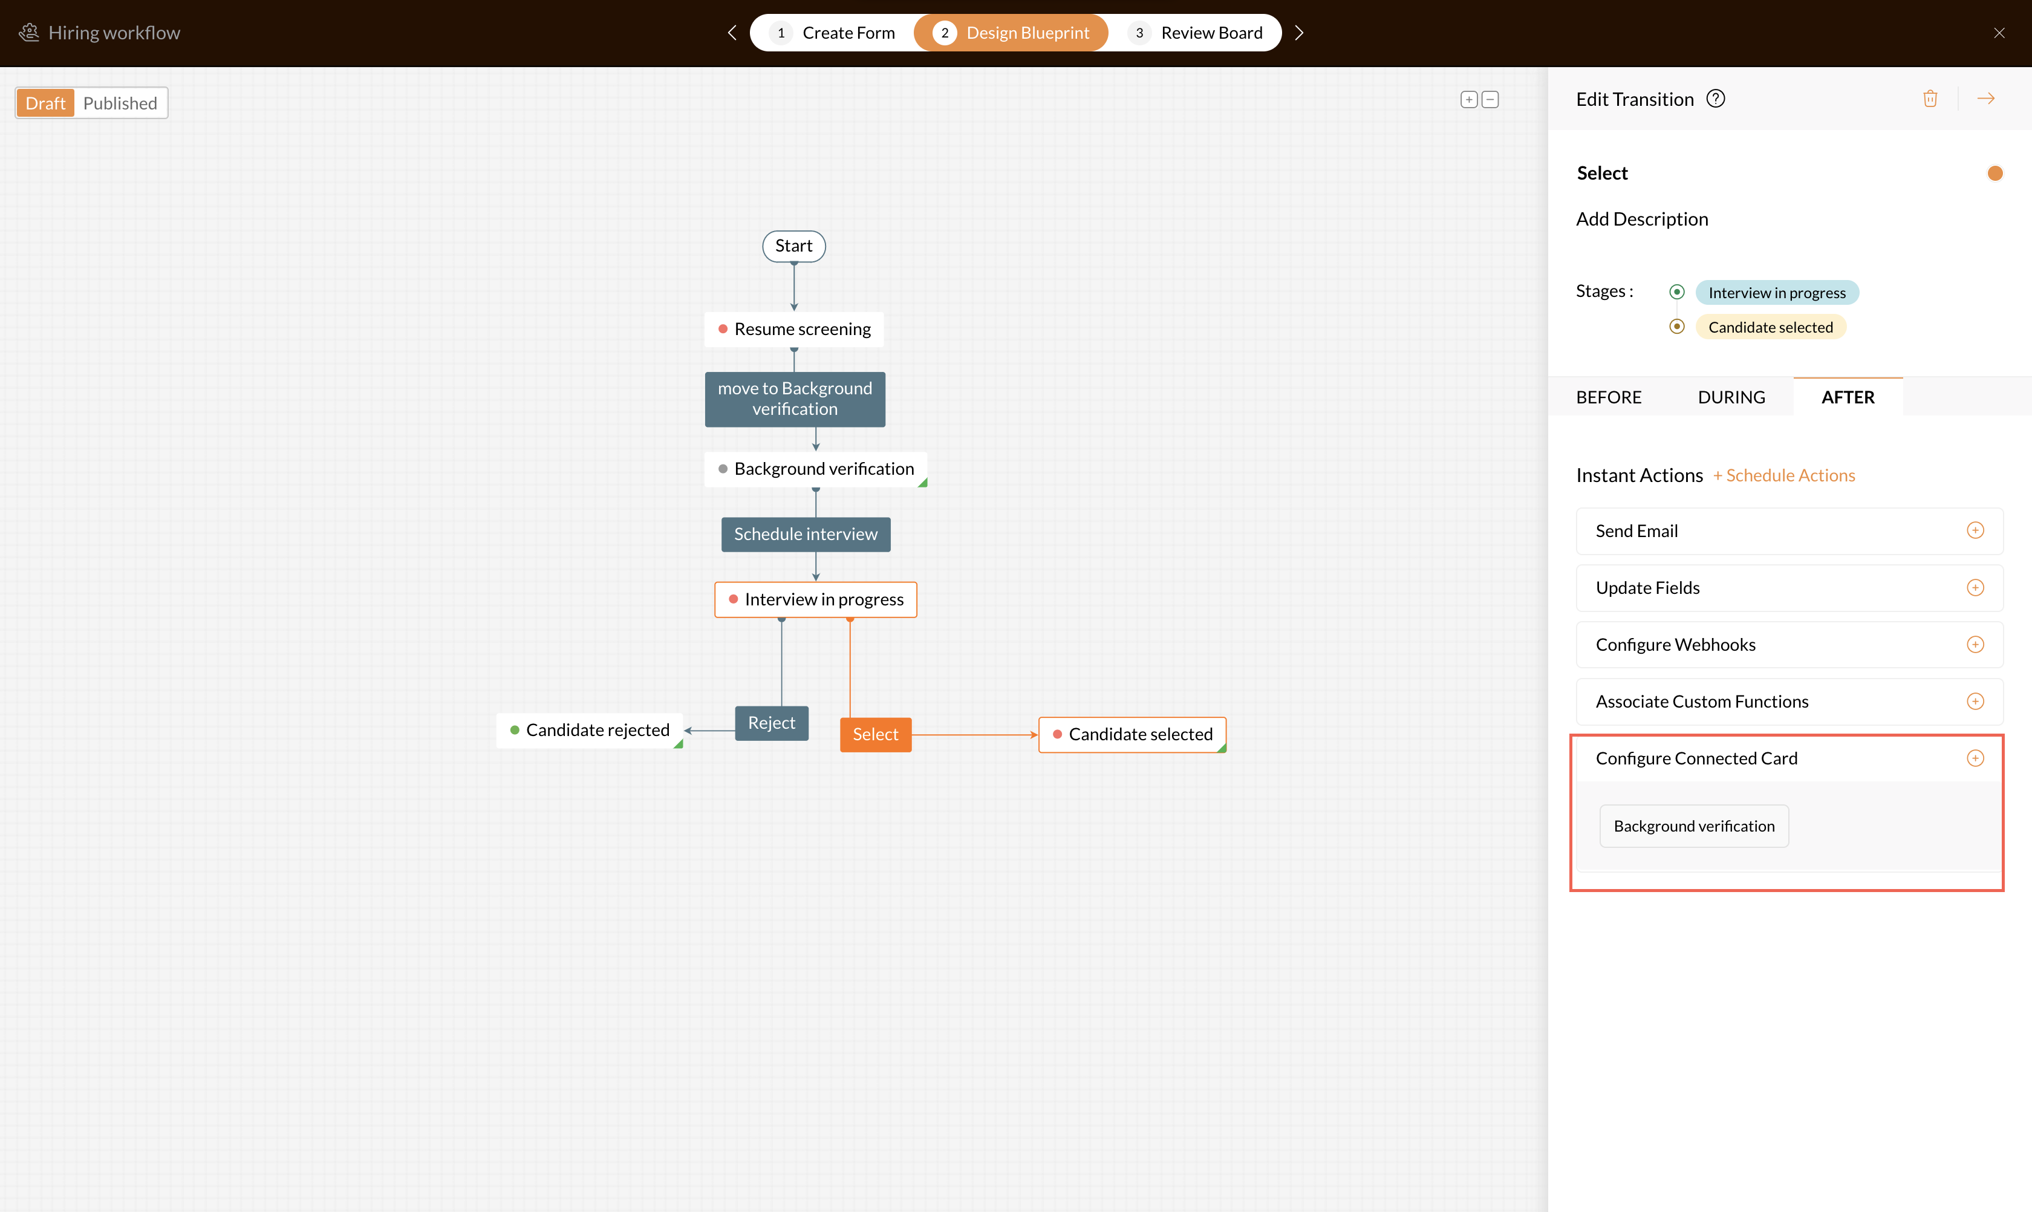2032x1212 pixels.
Task: Click the Background verification connected card button
Action: pyautogui.click(x=1694, y=826)
